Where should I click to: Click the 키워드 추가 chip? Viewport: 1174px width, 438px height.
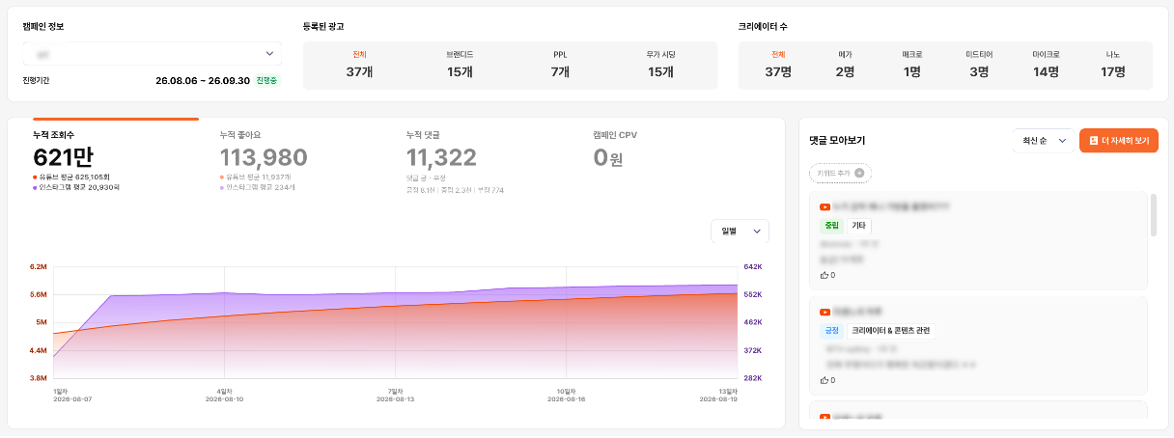pos(840,173)
